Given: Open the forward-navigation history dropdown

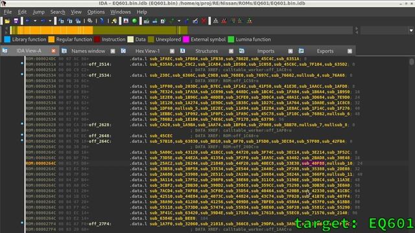Looking at the screenshot, I should click(x=50, y=21).
